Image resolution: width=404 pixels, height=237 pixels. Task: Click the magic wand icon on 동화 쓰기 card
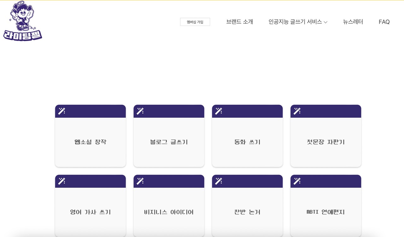pyautogui.click(x=219, y=111)
